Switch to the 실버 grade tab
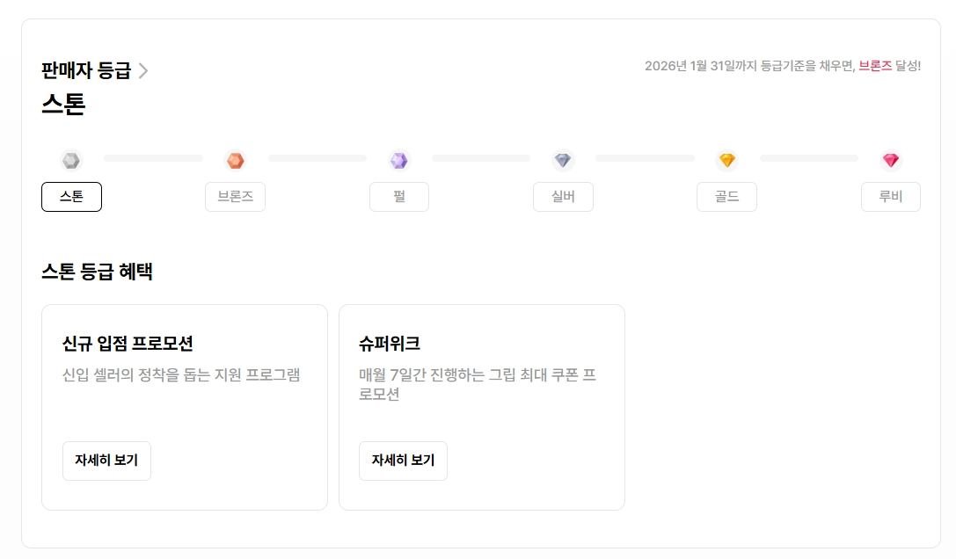 pyautogui.click(x=563, y=197)
